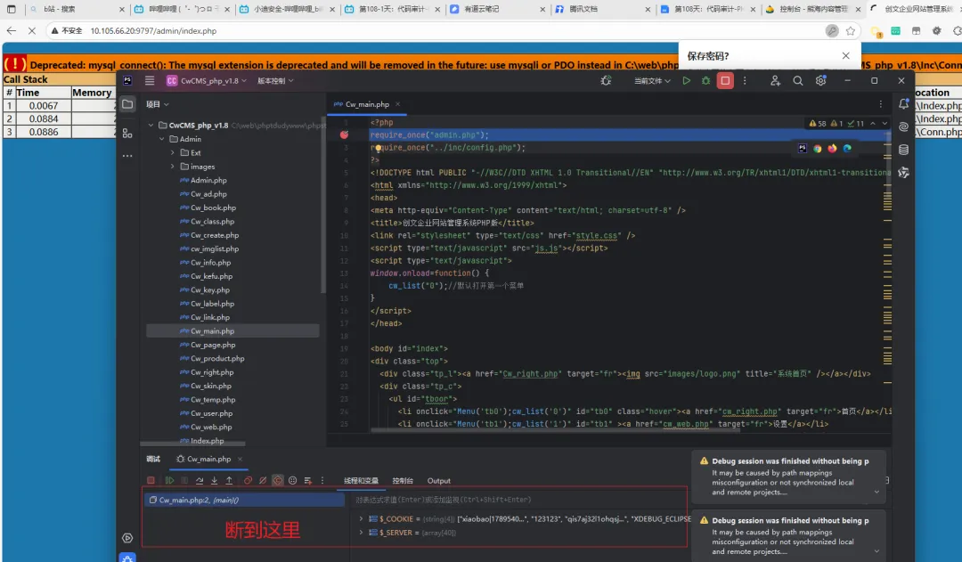Jump to next highlighted error arrow
Image resolution: width=962 pixels, height=562 pixels.
click(x=885, y=123)
